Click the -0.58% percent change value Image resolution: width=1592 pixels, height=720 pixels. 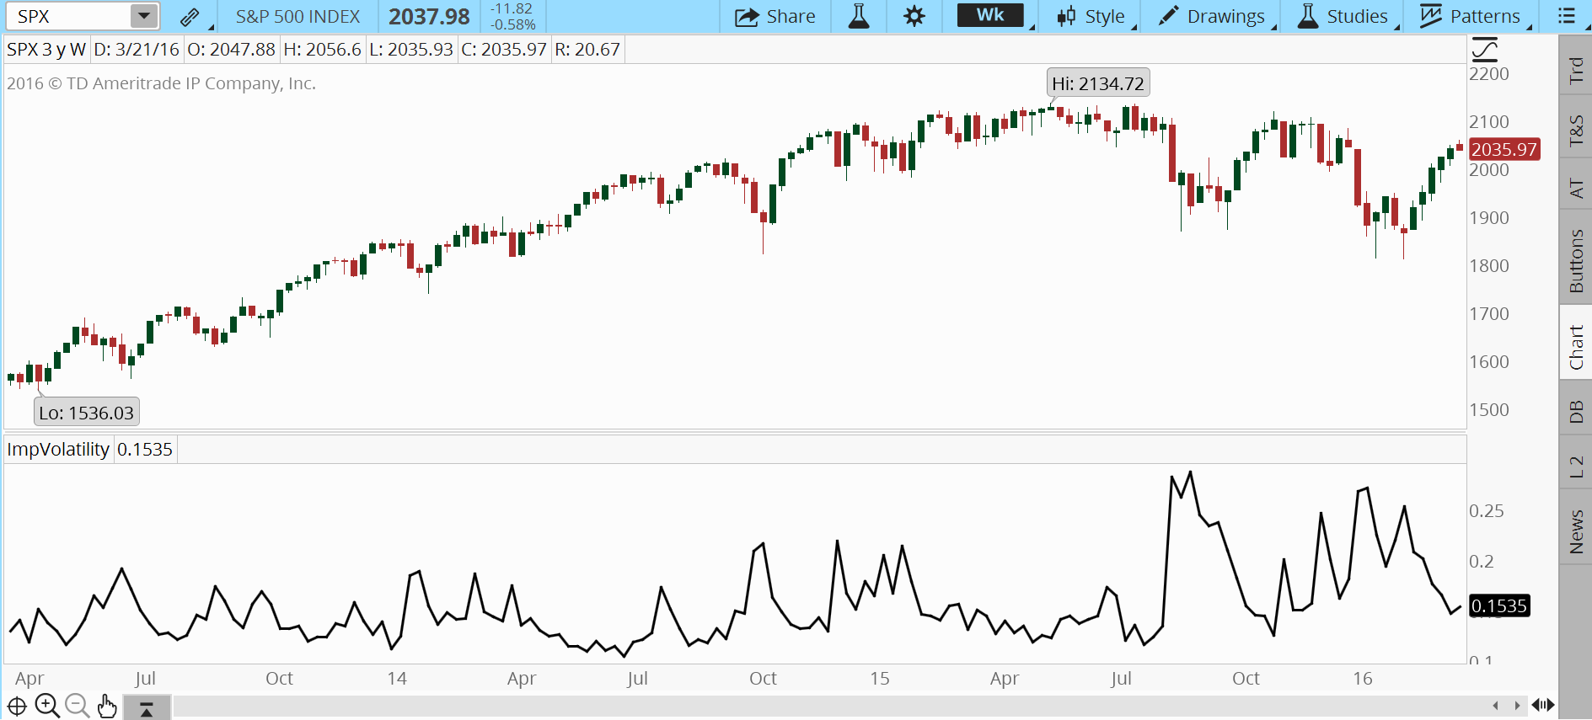(513, 24)
